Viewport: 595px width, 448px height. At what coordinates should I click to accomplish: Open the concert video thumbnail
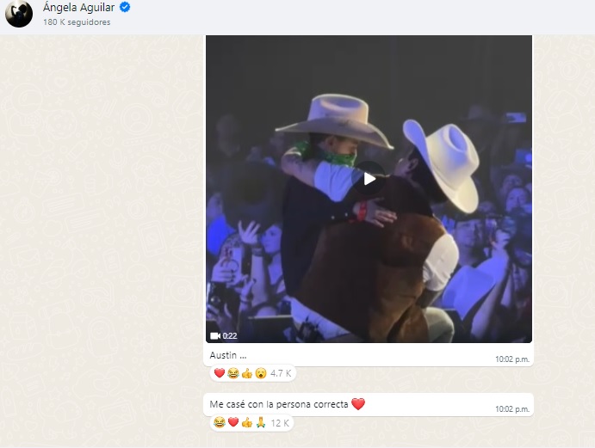(x=369, y=189)
